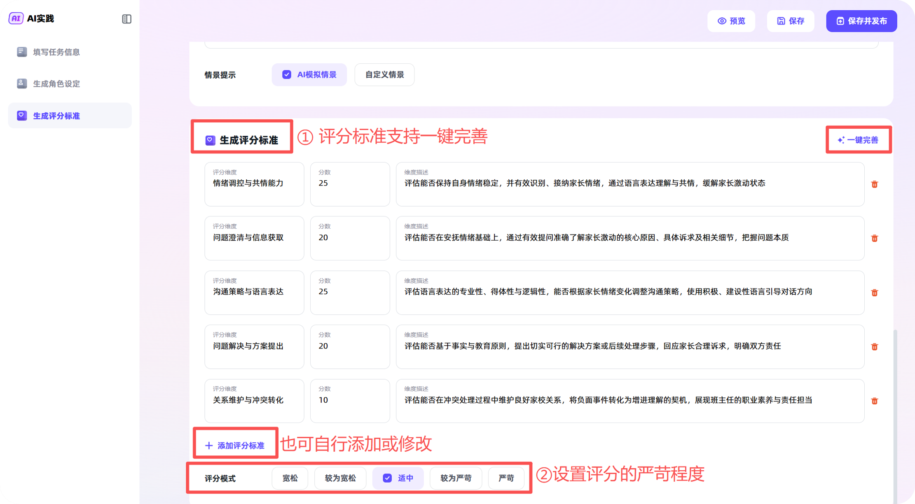Image resolution: width=915 pixels, height=504 pixels.
Task: Click the 一键完善 auto-complete button
Action: (858, 140)
